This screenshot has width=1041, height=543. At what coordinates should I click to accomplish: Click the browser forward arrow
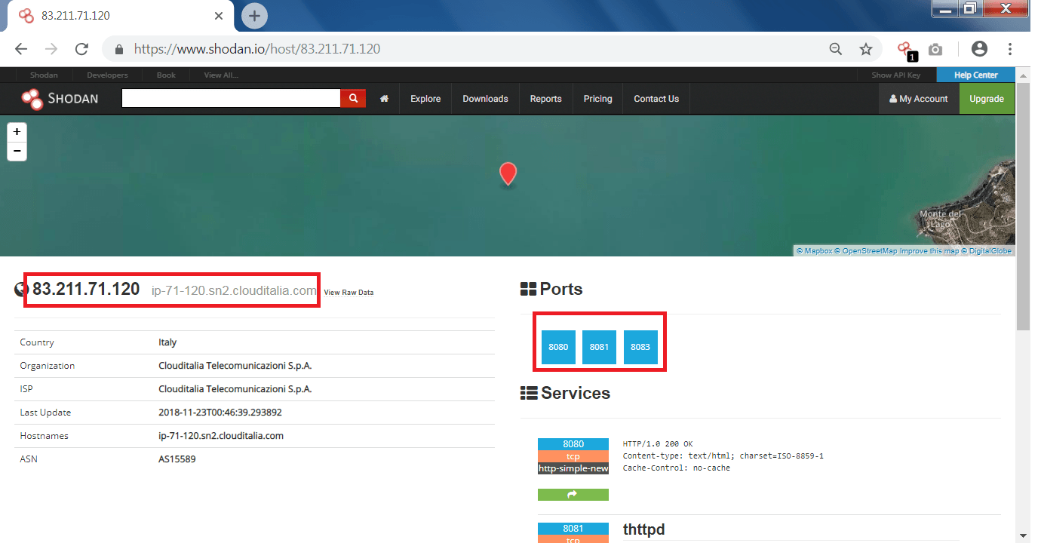click(51, 49)
